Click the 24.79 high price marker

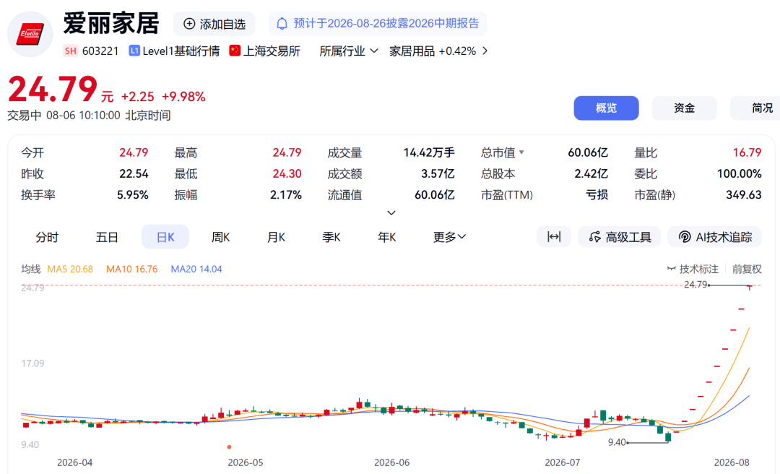coord(695,284)
